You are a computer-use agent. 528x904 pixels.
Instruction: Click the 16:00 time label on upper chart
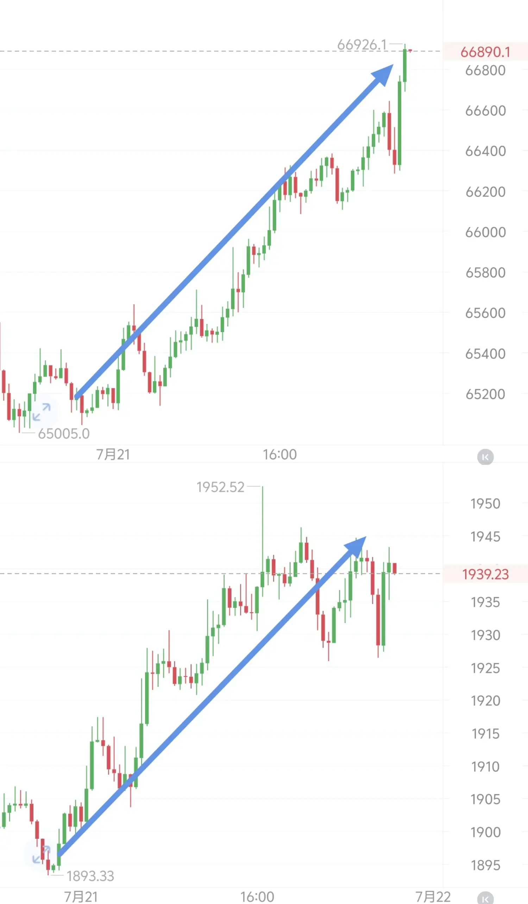[279, 455]
